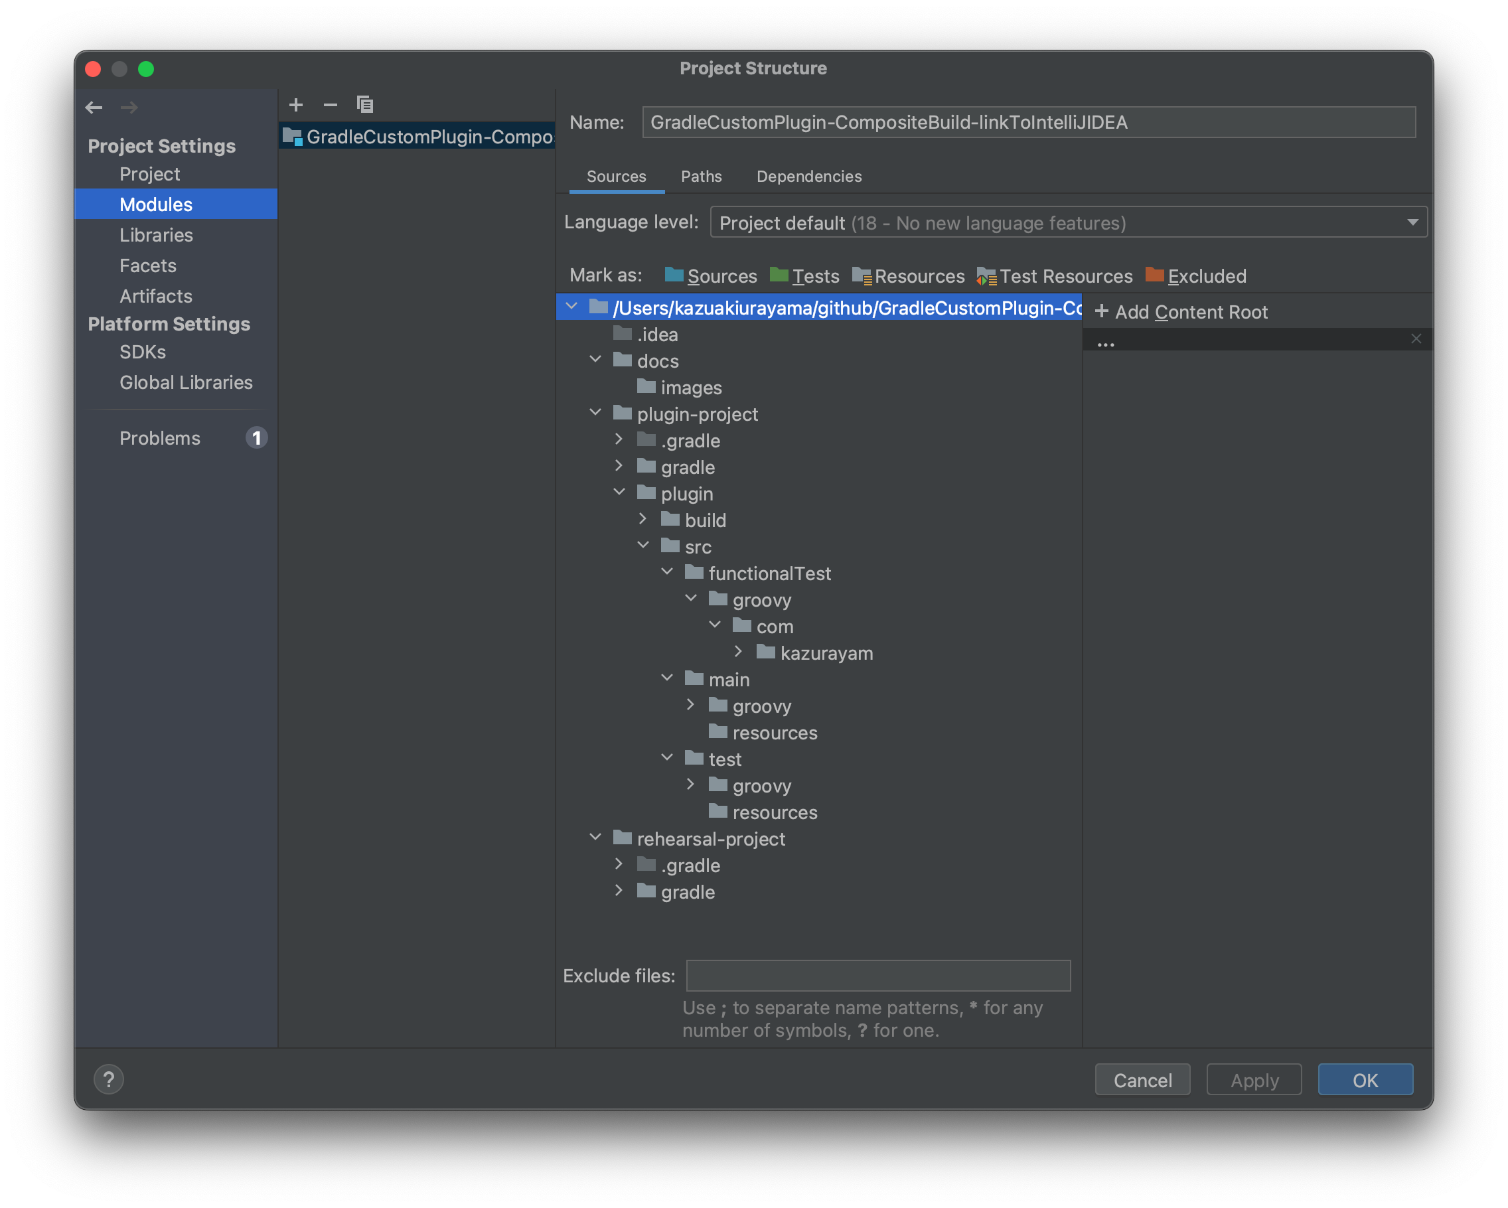Screen dimensions: 1508x1208
Task: Switch to the Dependencies tab
Action: (x=809, y=177)
